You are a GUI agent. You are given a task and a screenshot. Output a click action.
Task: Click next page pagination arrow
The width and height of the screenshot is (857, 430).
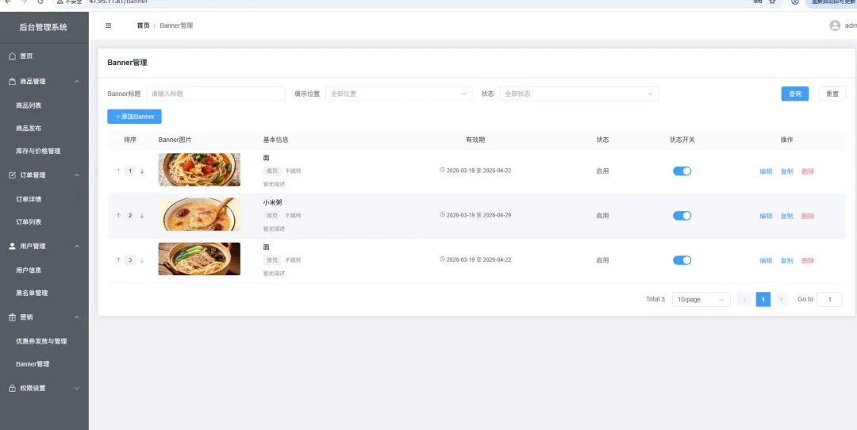[782, 299]
